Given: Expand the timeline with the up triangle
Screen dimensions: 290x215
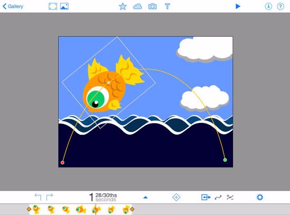Looking at the screenshot, I should pos(145,197).
